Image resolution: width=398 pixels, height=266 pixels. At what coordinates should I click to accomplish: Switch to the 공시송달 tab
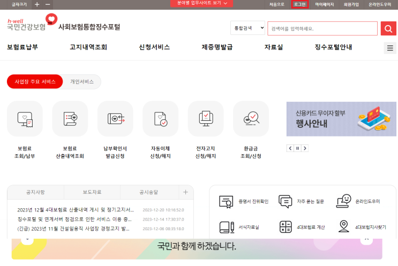pyautogui.click(x=149, y=192)
